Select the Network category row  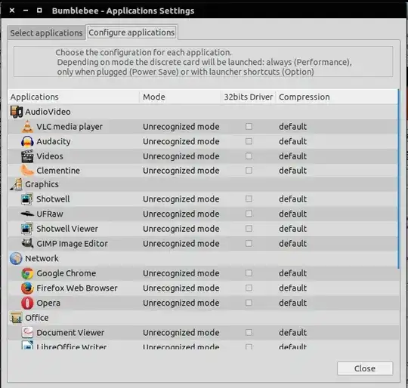click(203, 259)
